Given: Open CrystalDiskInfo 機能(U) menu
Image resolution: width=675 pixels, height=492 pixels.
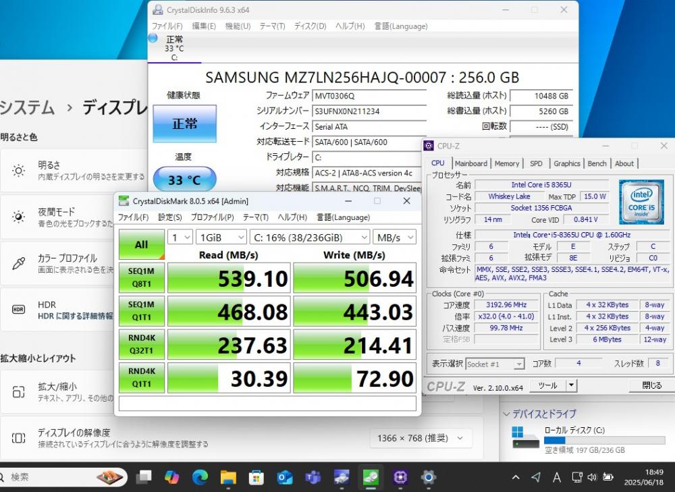Looking at the screenshot, I should click(x=238, y=26).
